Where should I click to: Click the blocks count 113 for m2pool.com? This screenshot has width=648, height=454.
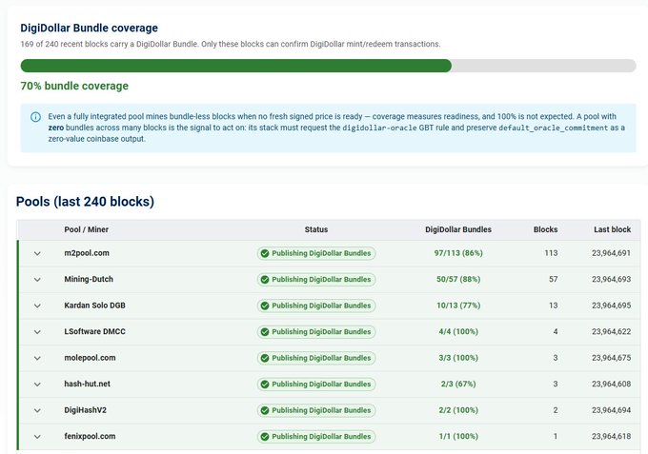[x=551, y=253]
